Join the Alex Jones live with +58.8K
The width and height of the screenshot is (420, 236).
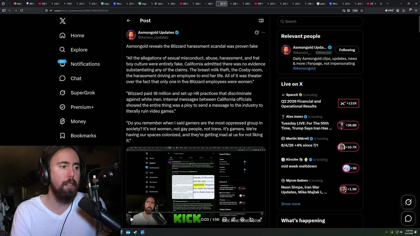tap(348, 125)
